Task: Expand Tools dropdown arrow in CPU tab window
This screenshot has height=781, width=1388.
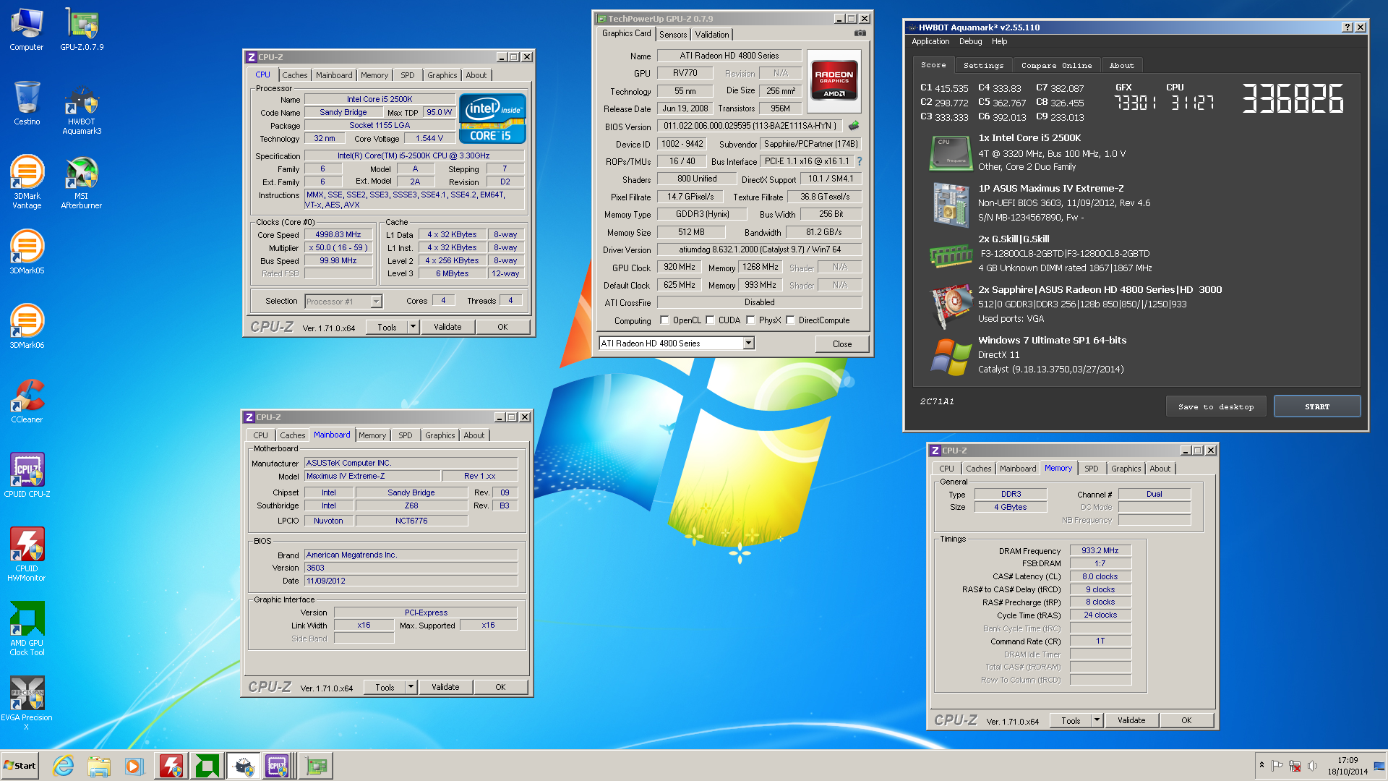Action: click(x=413, y=327)
